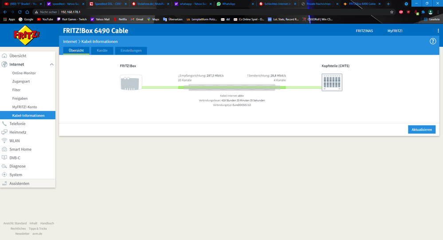The height and width of the screenshot is (240, 443).
Task: Open Handbuch footer link
Action: tap(47, 223)
